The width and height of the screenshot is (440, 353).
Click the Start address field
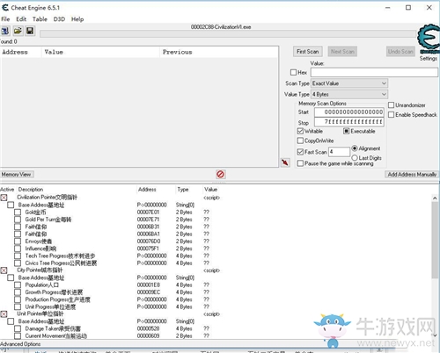(349, 112)
